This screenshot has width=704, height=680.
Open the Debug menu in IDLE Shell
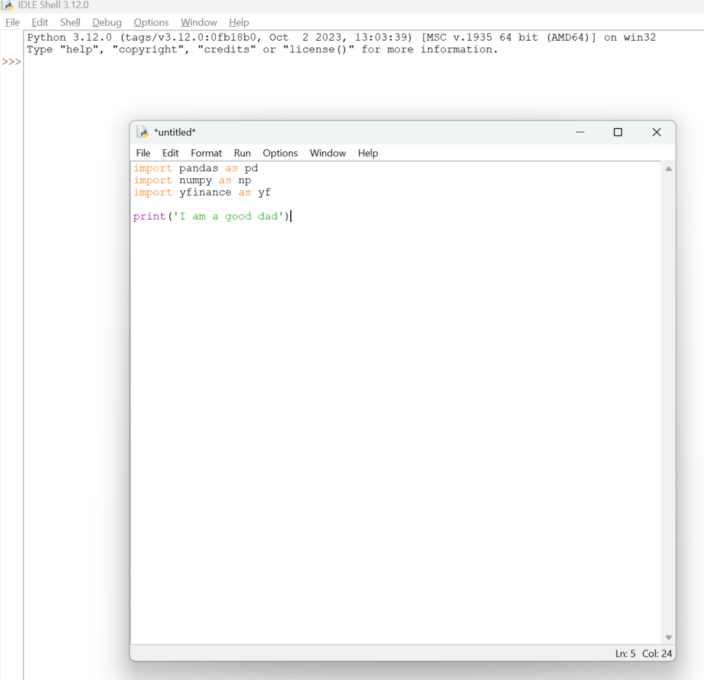point(107,23)
